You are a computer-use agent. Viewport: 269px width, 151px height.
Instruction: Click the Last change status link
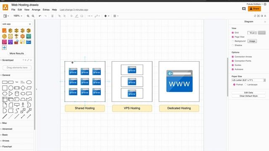[x=74, y=10]
